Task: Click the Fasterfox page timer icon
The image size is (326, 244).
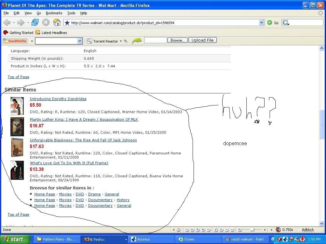Action: (x=278, y=230)
